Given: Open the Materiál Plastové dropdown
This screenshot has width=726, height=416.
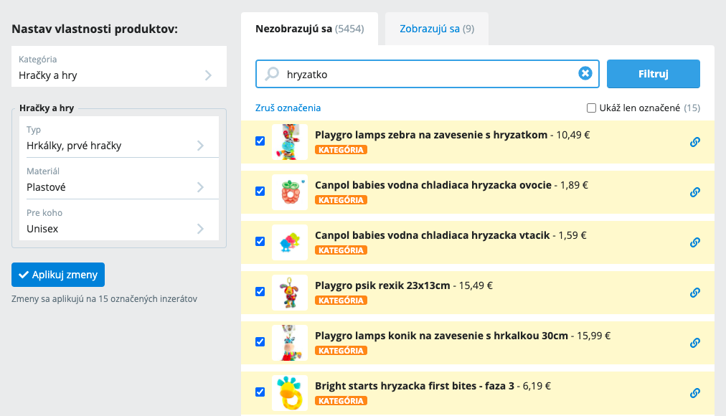Looking at the screenshot, I should pyautogui.click(x=119, y=179).
